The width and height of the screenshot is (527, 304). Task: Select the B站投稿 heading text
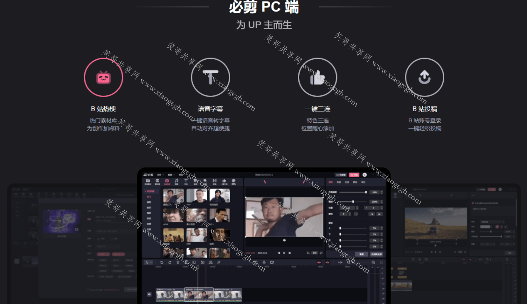coord(424,109)
